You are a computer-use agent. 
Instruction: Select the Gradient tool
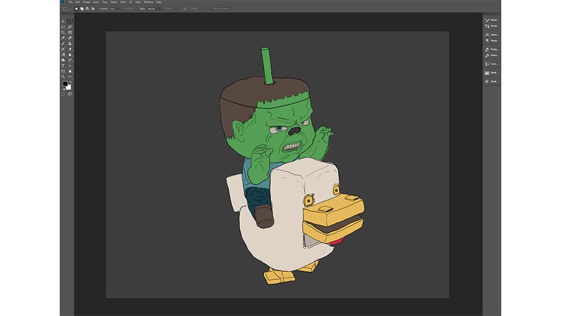[63, 54]
